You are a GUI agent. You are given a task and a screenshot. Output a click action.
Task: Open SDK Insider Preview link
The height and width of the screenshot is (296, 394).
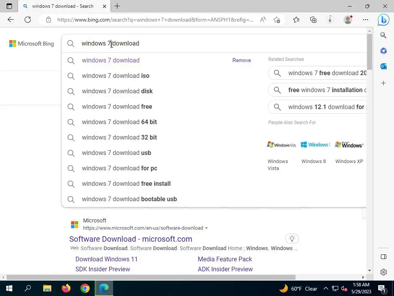coord(102,269)
